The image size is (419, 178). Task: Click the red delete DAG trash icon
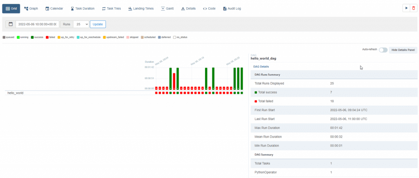click(413, 8)
